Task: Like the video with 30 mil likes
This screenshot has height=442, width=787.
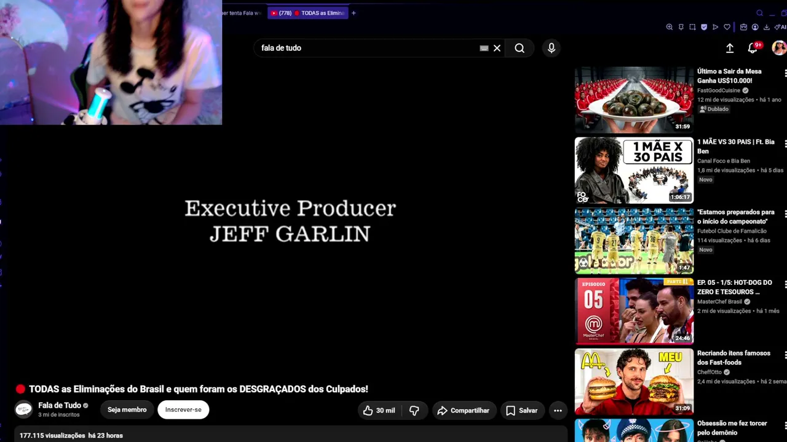Action: tap(379, 411)
